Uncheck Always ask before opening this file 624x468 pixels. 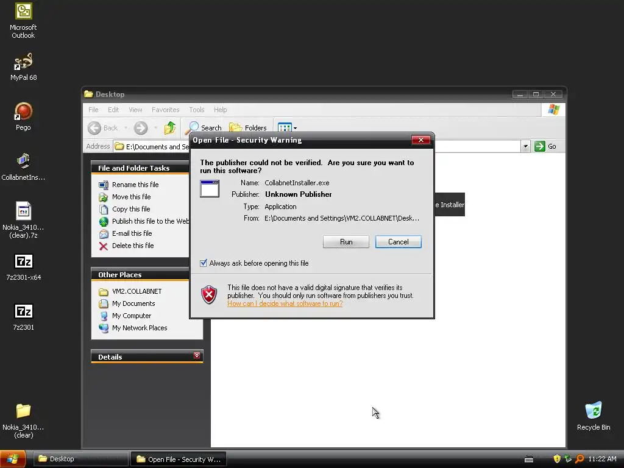coord(204,263)
